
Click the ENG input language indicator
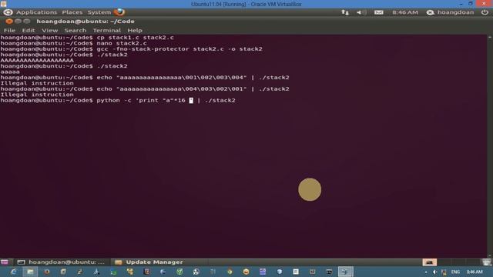point(455,272)
